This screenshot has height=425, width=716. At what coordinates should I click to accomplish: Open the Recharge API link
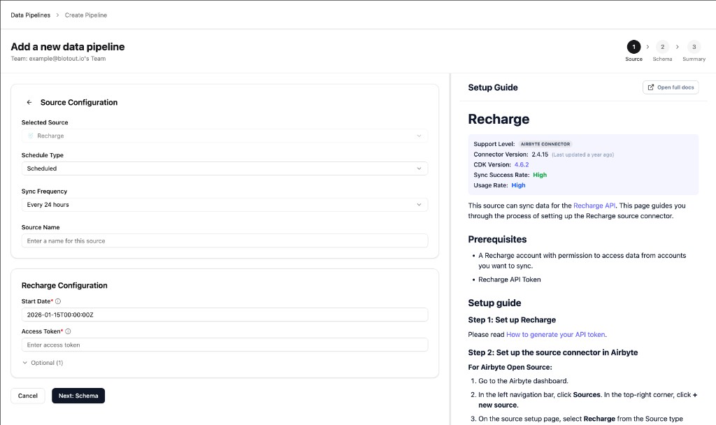pos(594,206)
